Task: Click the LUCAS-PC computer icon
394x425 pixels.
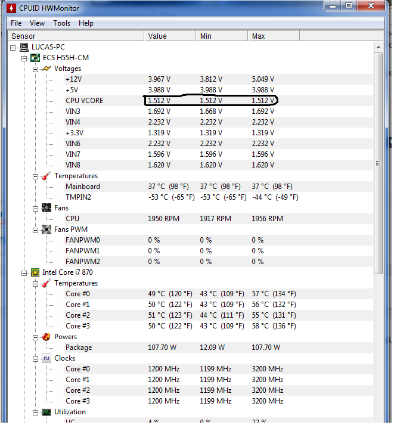Action: click(24, 47)
